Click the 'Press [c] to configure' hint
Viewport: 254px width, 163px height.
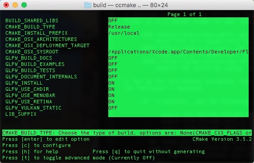37,145
